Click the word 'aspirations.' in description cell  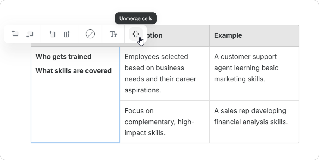[143, 90]
